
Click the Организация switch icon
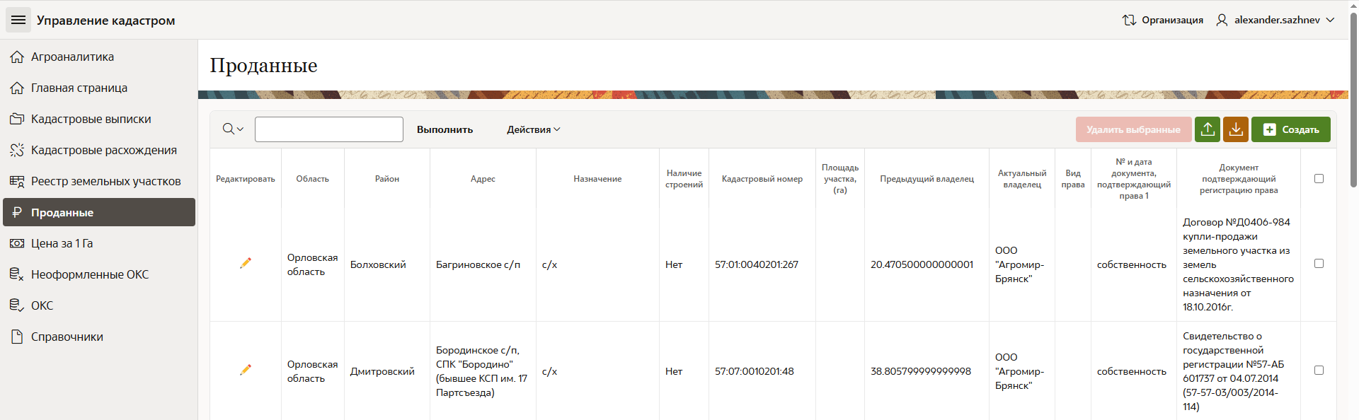click(x=1129, y=20)
